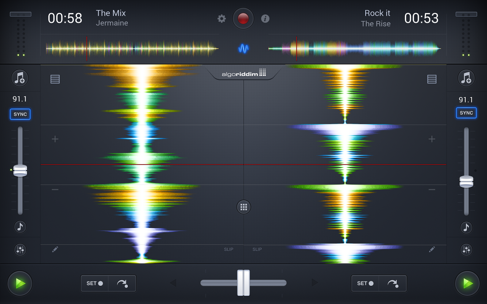Image resolution: width=487 pixels, height=304 pixels.
Task: Center the crossfader slider
Action: (243, 283)
